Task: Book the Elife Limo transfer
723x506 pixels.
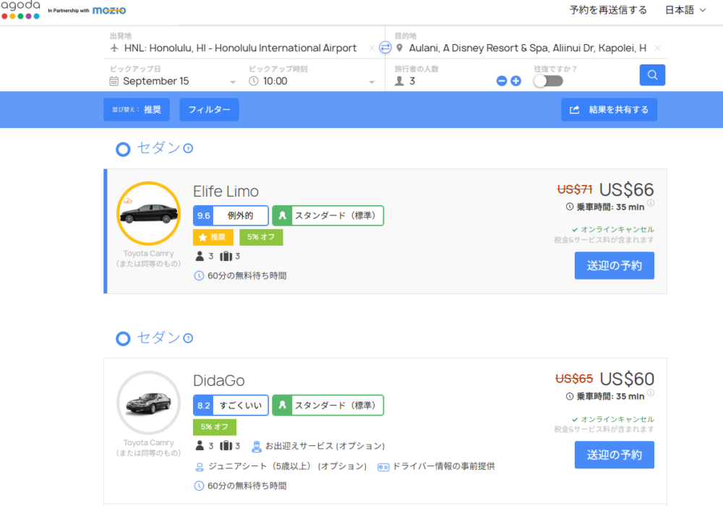Action: click(x=614, y=265)
